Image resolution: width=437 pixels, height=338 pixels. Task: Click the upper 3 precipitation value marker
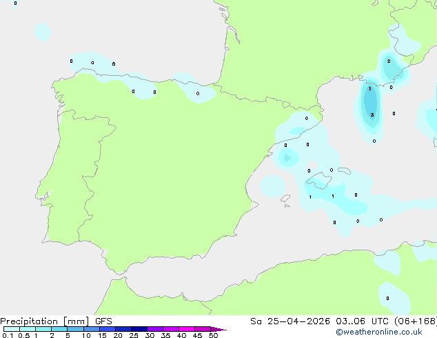coord(369,89)
